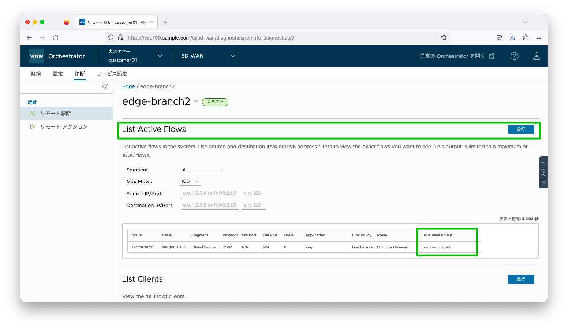Click the Edge breadcrumb link

coord(128,86)
